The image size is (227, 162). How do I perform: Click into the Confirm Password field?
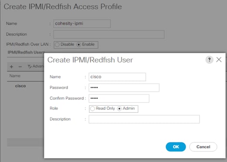[x=119, y=99]
